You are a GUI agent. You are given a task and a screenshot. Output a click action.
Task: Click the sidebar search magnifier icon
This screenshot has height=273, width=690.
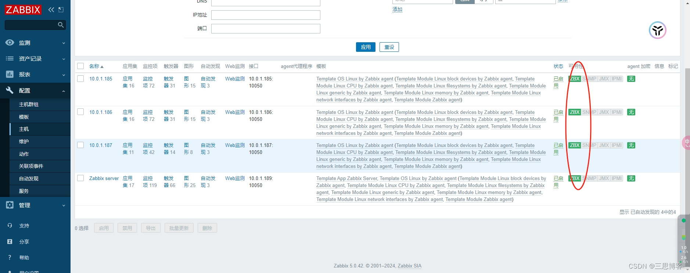coord(61,25)
